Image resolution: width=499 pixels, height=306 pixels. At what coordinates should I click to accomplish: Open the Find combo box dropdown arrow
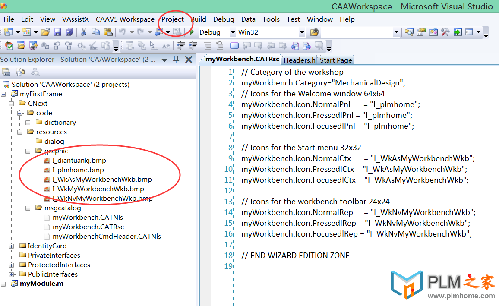396,32
